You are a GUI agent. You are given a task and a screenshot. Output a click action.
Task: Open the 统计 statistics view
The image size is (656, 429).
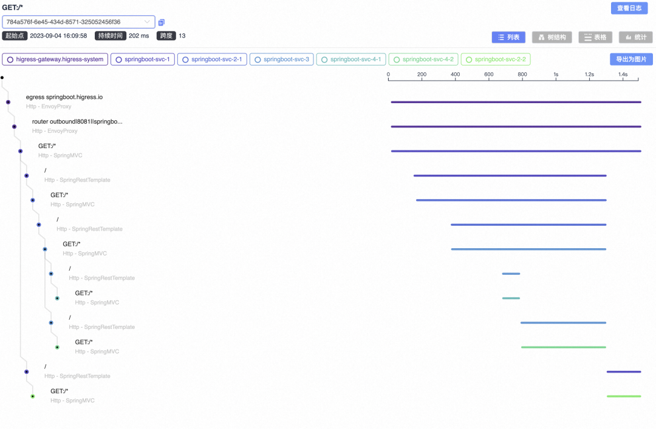pyautogui.click(x=635, y=38)
